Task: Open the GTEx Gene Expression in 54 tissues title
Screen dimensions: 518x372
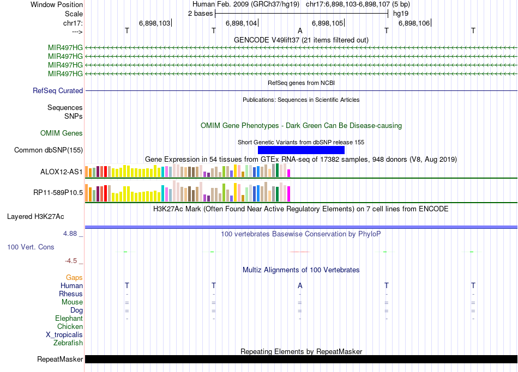Action: click(x=301, y=160)
